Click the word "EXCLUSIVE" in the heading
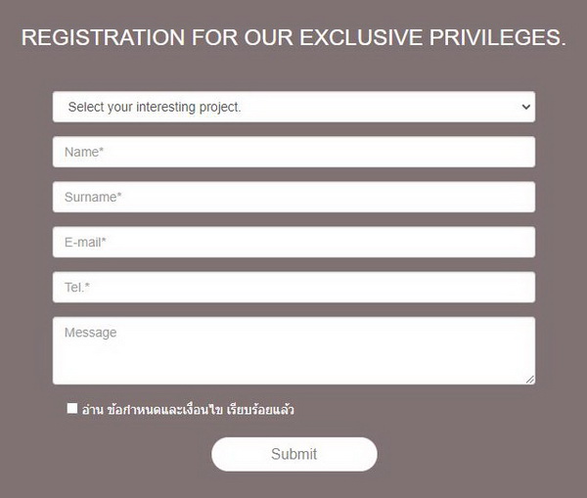The height and width of the screenshot is (498, 587). 360,38
